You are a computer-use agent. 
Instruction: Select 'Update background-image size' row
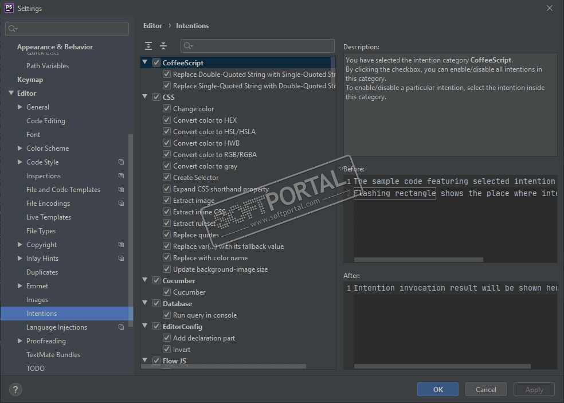click(x=220, y=269)
